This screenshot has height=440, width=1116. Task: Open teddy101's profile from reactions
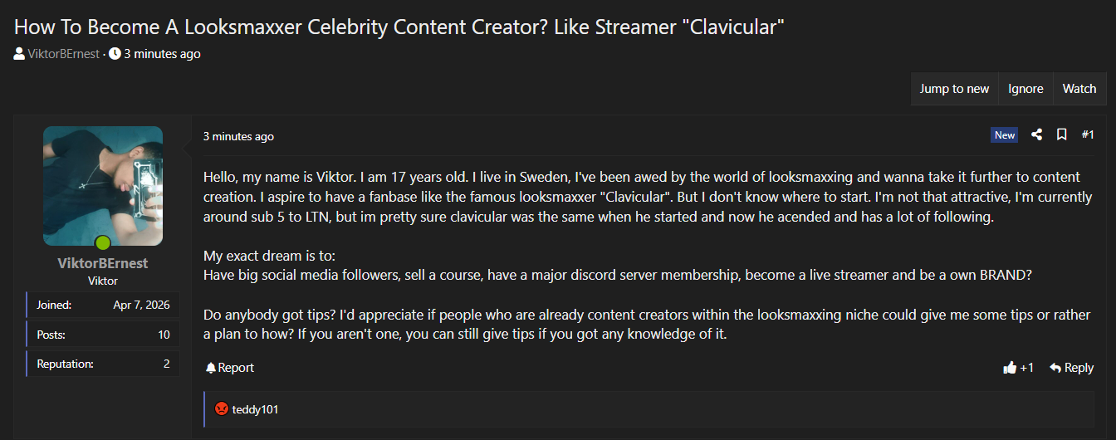[x=255, y=409]
